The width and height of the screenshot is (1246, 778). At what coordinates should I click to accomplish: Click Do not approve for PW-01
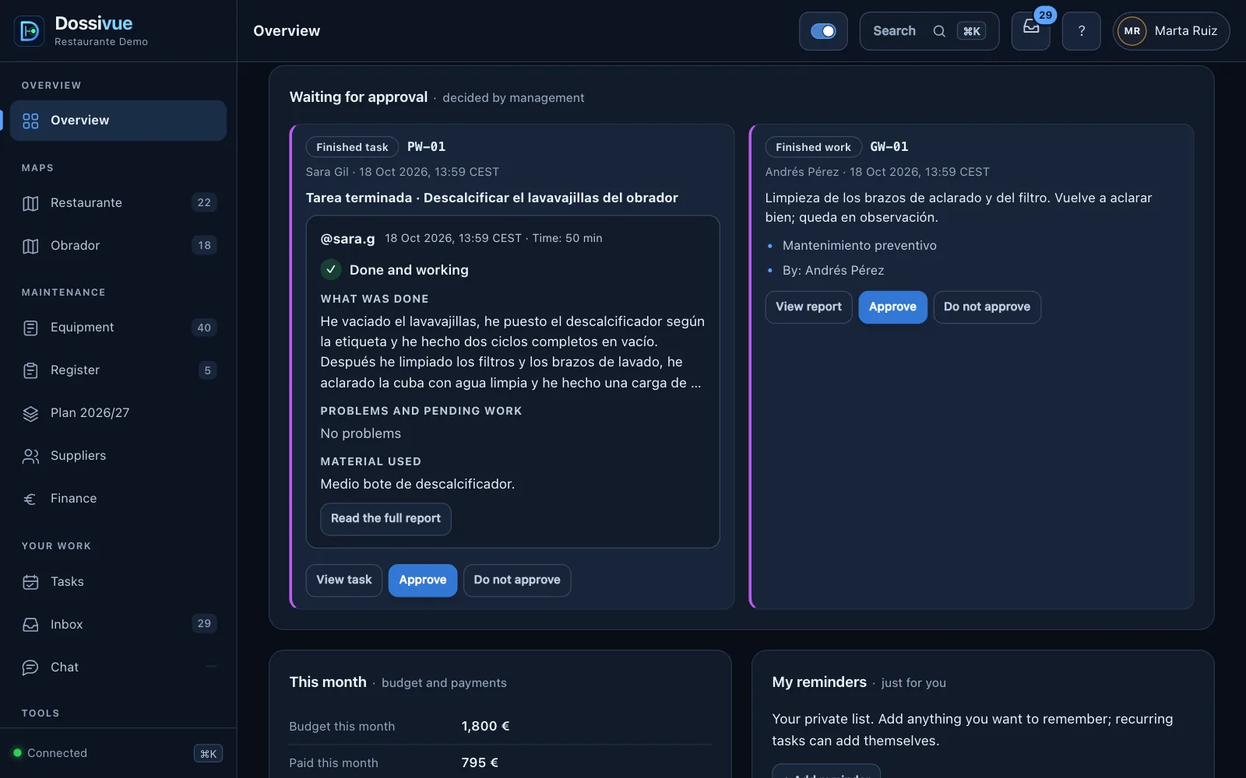[x=517, y=580]
